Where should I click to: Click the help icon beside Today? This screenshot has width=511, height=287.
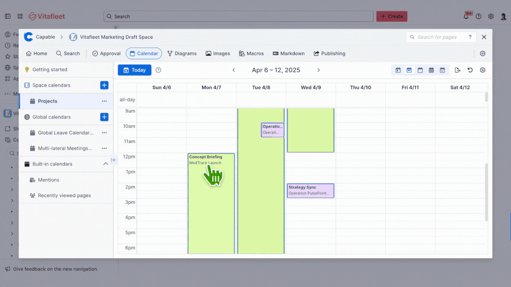pyautogui.click(x=159, y=70)
